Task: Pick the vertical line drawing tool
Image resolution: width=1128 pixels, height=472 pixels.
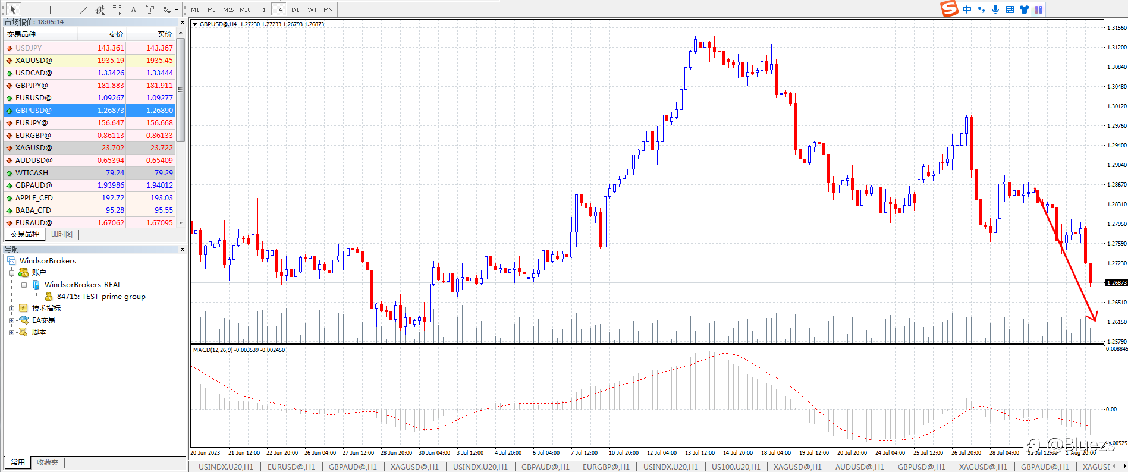Action: (x=50, y=9)
